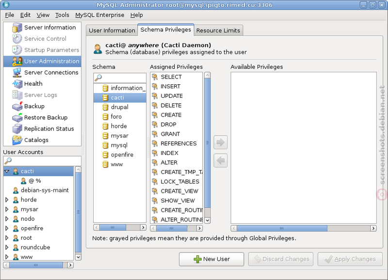The width and height of the screenshot is (388, 280).
Task: Open Server Connections monitor icon
Action: [17, 72]
